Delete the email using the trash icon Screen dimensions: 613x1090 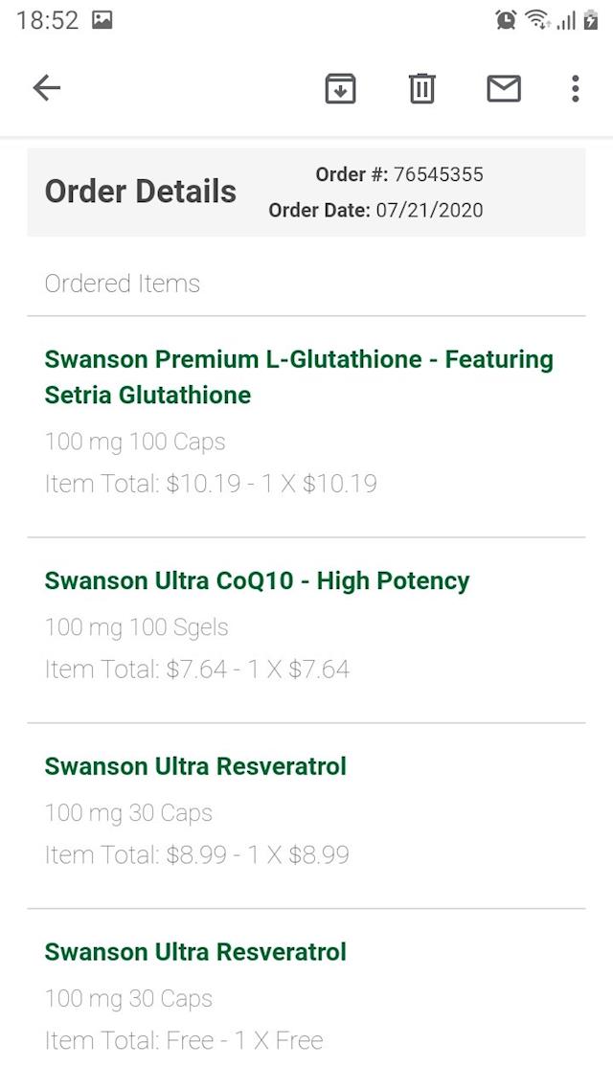pyautogui.click(x=421, y=88)
